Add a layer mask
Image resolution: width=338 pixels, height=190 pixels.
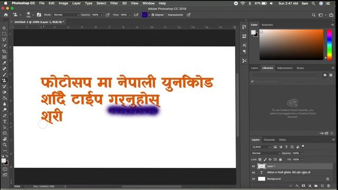tap(303, 186)
